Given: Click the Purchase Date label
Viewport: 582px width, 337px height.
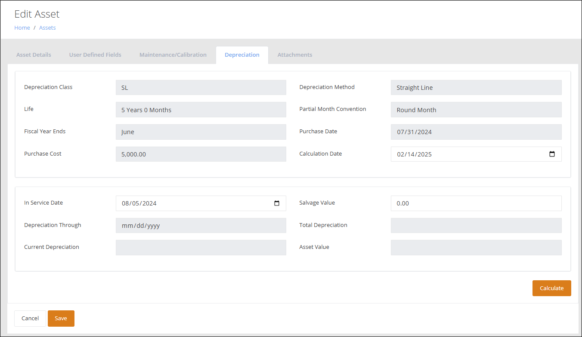Looking at the screenshot, I should click(318, 132).
